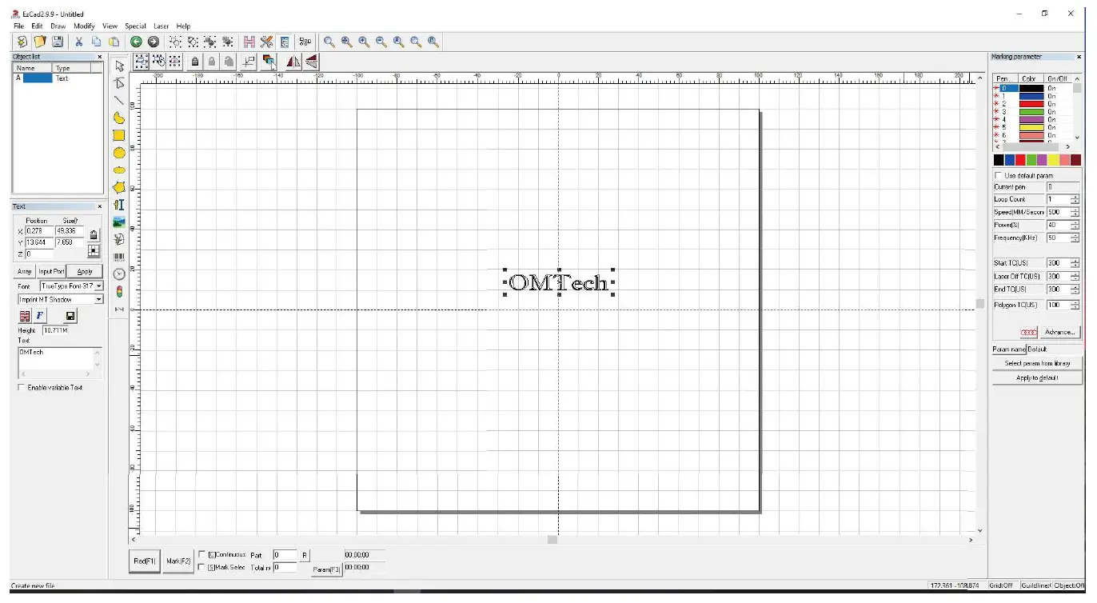Open the Edit menu
This screenshot has width=1097, height=603.
[37, 26]
